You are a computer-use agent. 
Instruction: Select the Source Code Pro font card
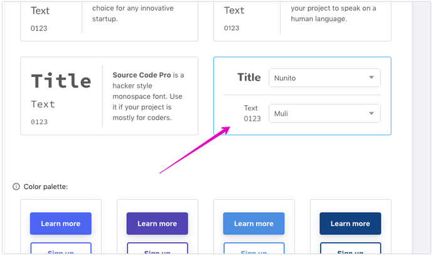(109, 96)
